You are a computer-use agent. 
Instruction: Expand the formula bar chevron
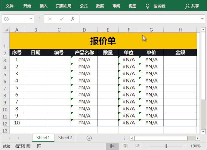coord(202,19)
